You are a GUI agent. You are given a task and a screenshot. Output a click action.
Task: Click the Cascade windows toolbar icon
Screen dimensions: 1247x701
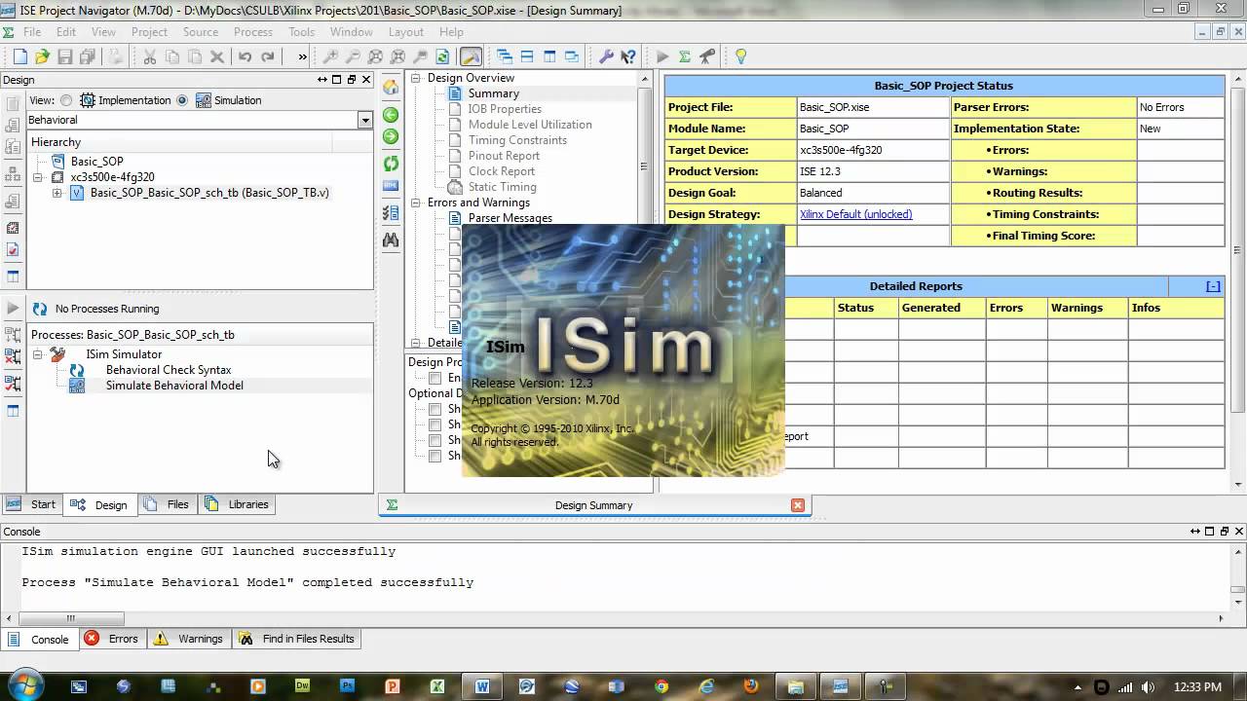(504, 56)
